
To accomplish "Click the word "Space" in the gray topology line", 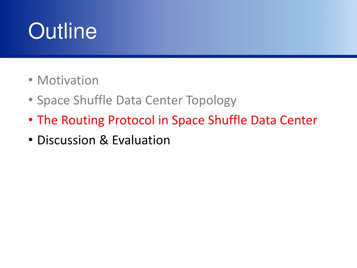I will [x=53, y=100].
